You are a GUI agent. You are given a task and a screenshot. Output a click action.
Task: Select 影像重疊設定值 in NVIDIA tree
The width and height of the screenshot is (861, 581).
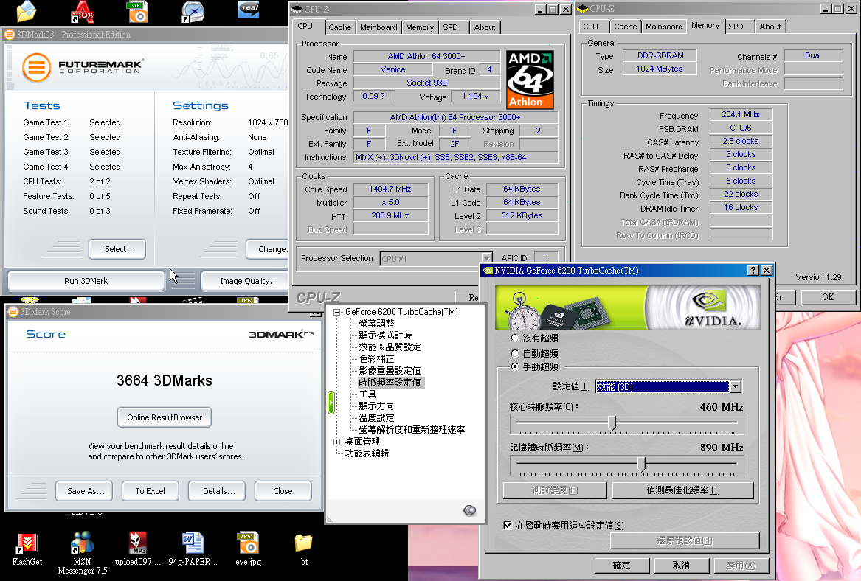pos(390,371)
